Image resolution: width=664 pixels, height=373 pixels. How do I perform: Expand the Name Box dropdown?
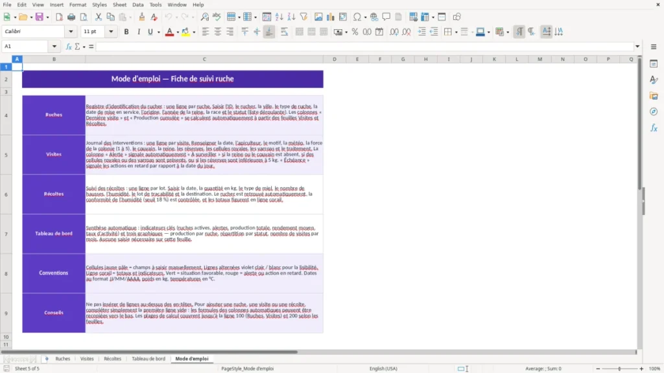(54, 46)
